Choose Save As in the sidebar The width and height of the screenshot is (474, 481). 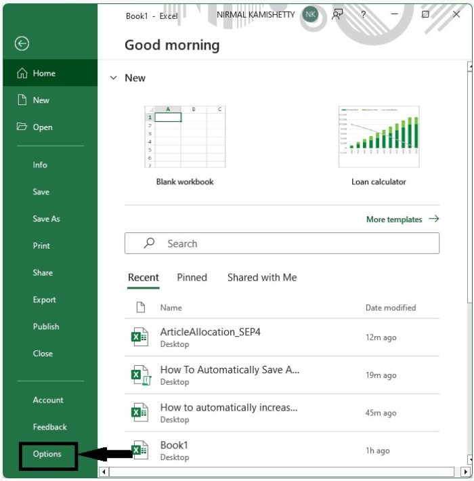click(47, 219)
